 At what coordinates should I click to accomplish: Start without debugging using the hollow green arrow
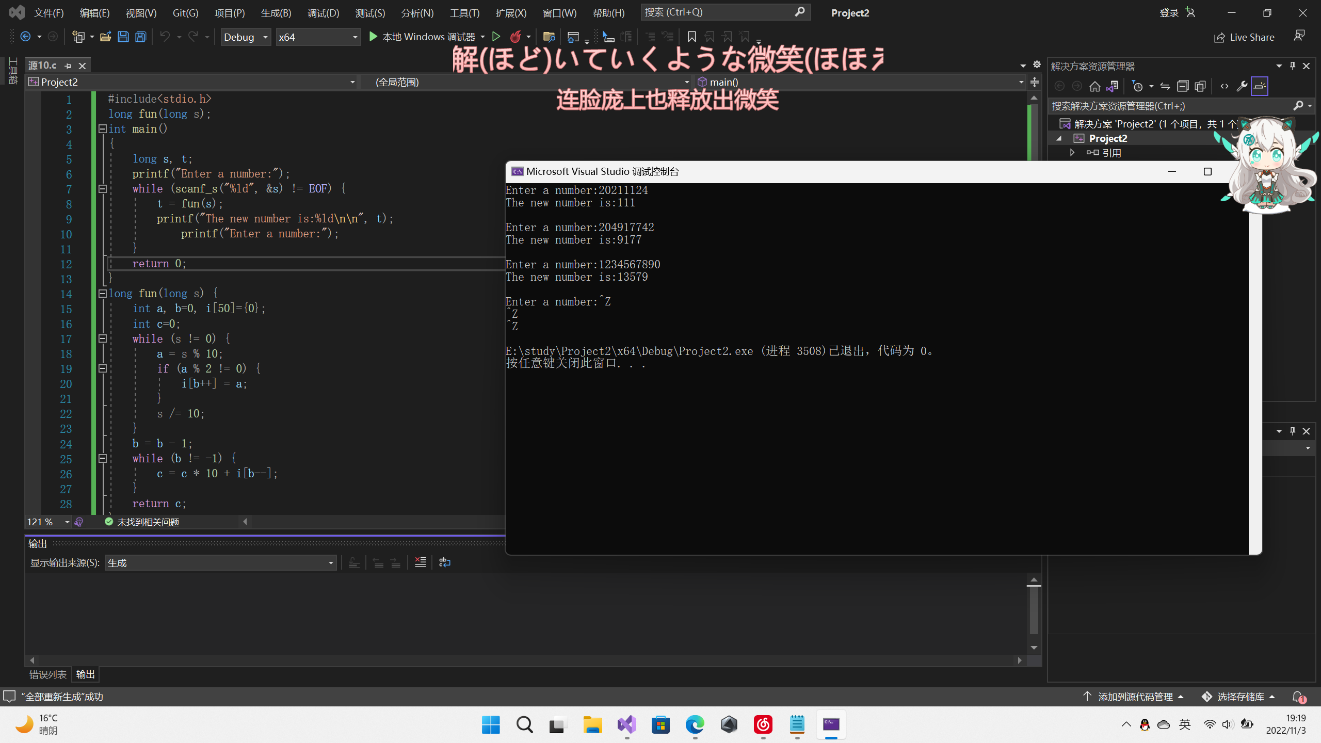[496, 37]
